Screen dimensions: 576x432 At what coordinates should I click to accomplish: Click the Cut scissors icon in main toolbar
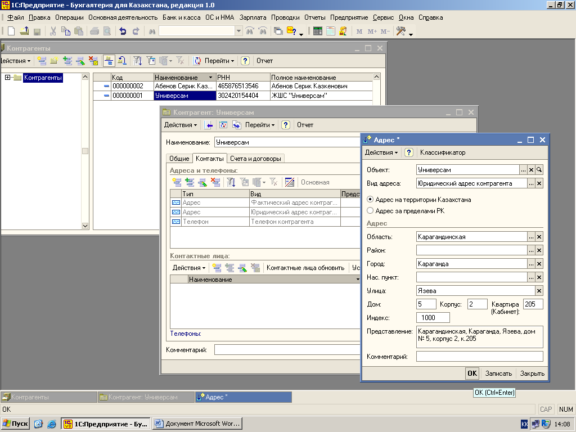pos(53,31)
